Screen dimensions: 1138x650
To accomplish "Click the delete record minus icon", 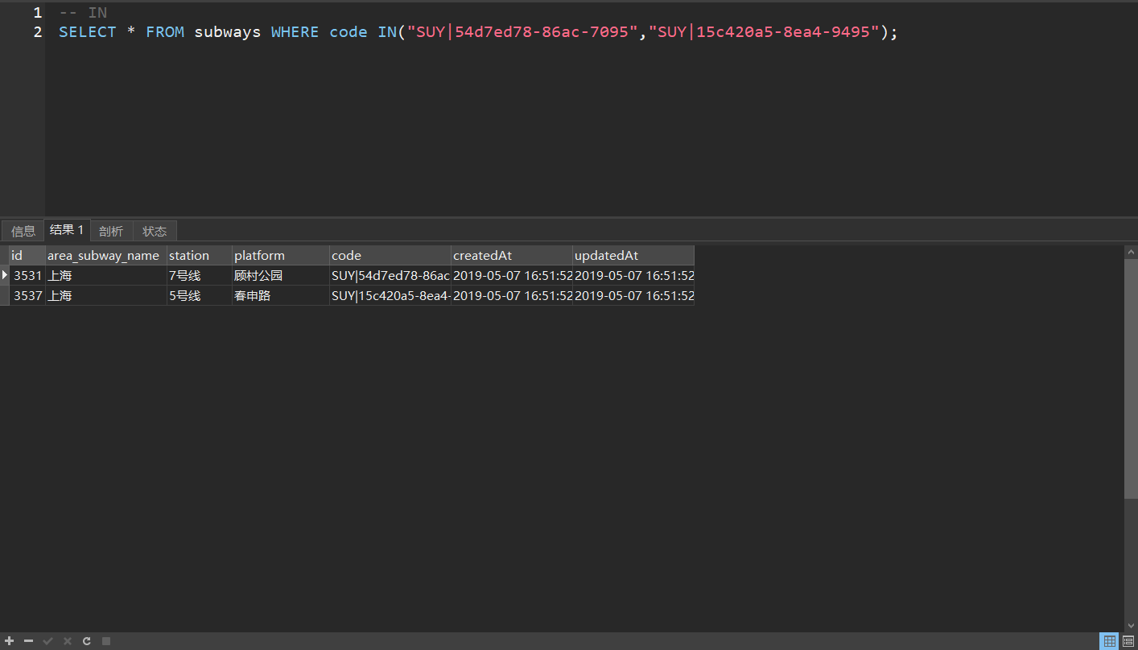I will pyautogui.click(x=28, y=641).
